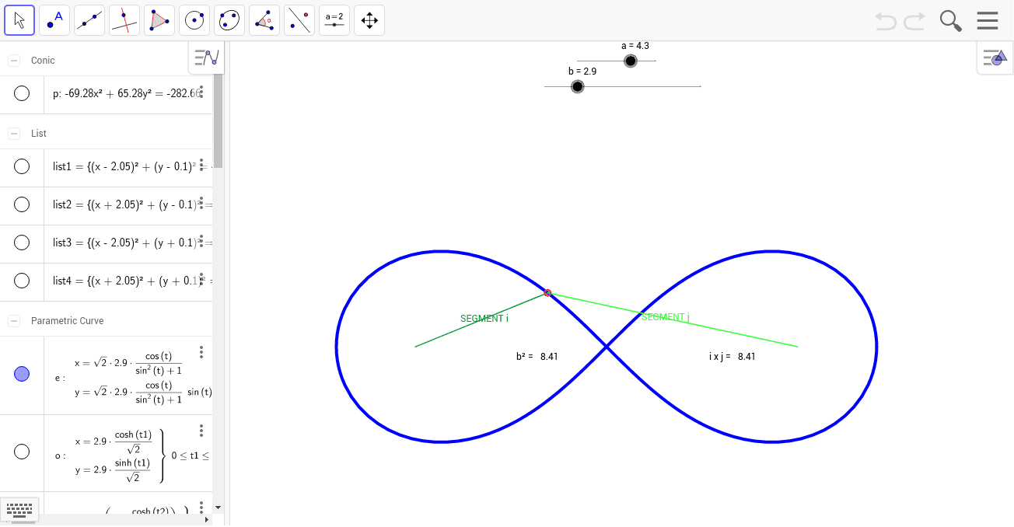Screen dimensions: 1014x527
Task: Open options menu for conic p
Action: click(x=201, y=92)
